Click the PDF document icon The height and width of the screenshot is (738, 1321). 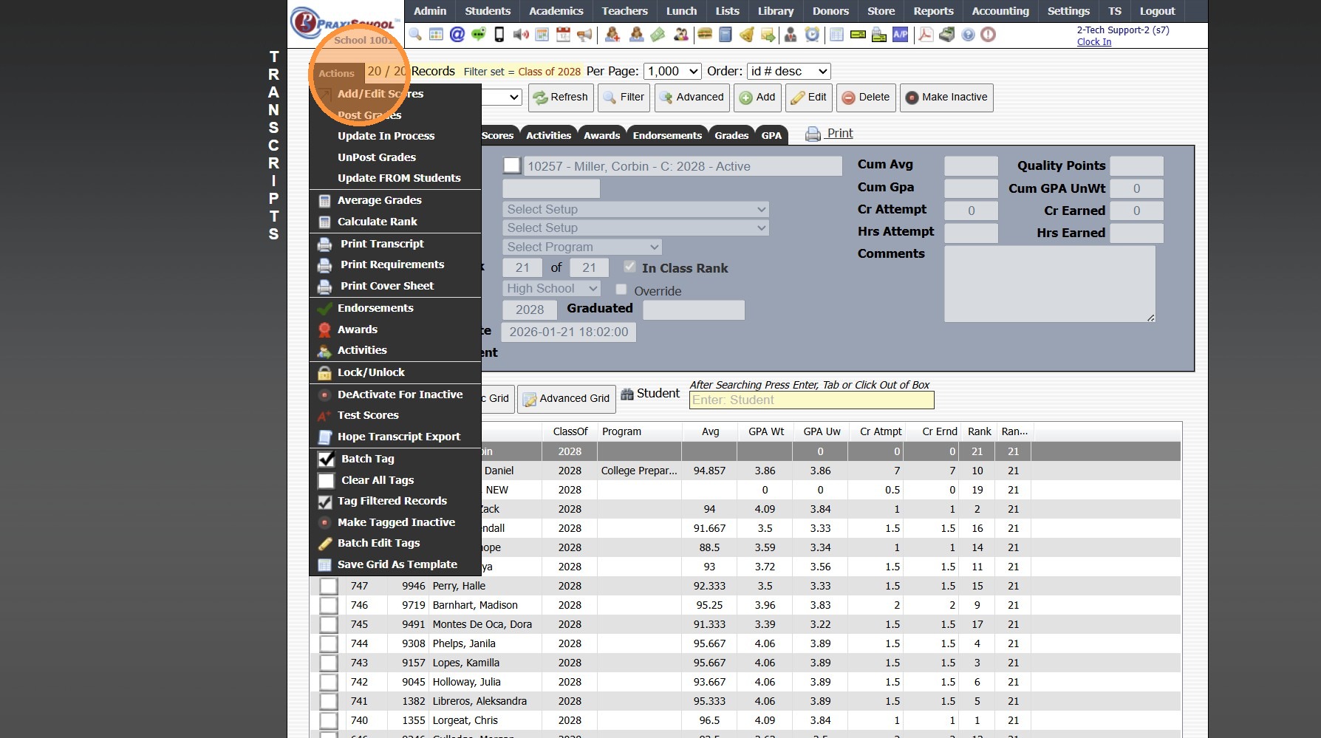(925, 35)
